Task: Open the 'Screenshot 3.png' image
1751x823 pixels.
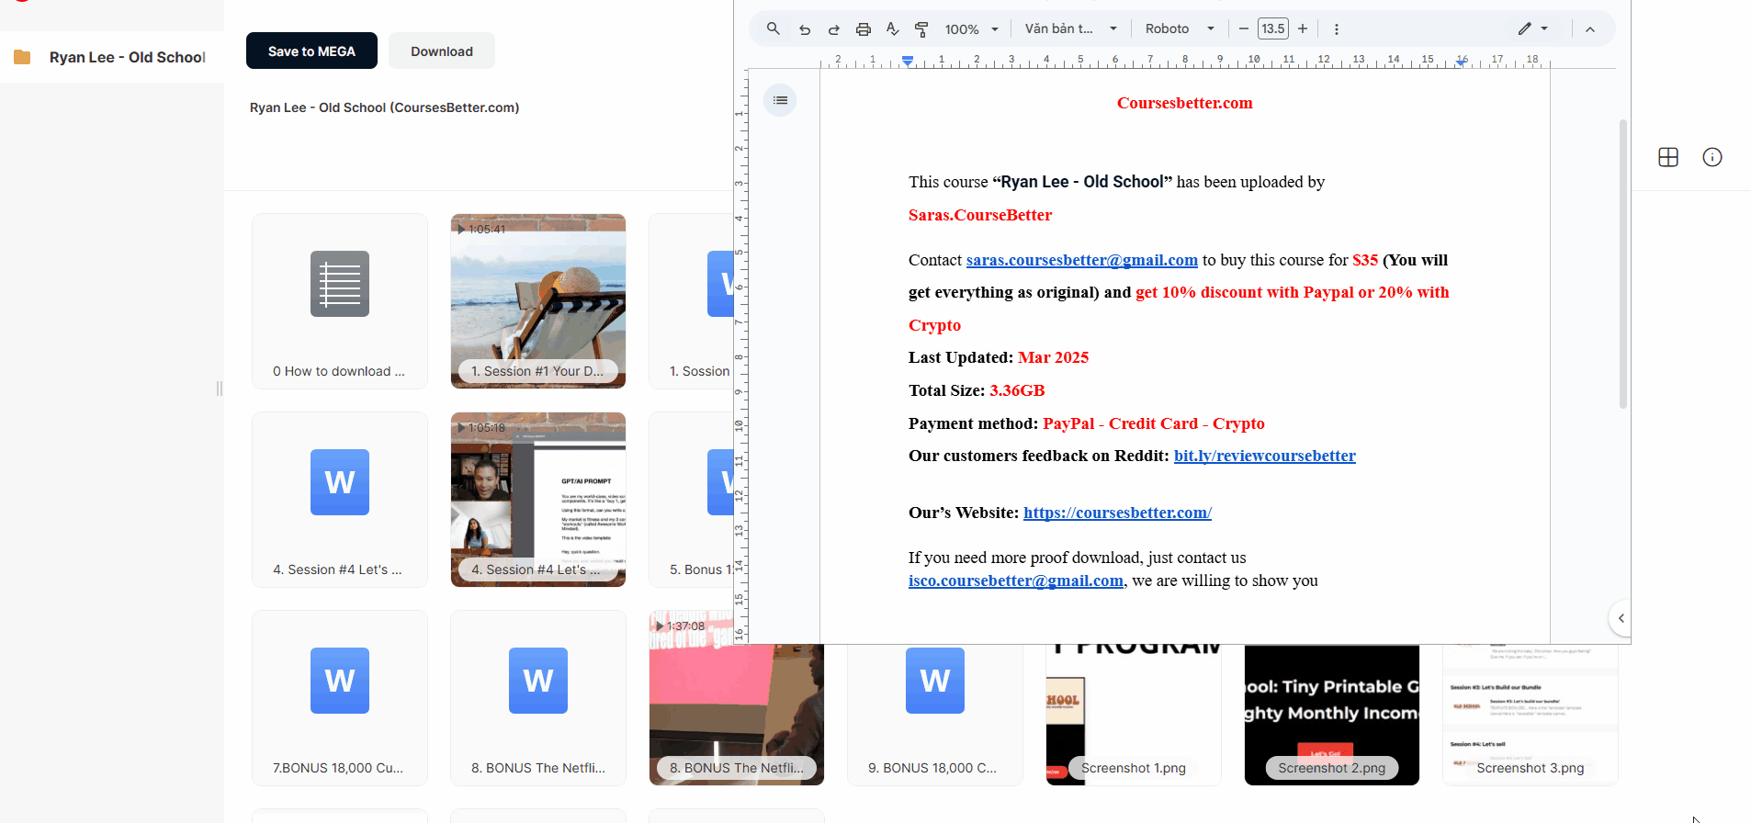Action: point(1531,715)
